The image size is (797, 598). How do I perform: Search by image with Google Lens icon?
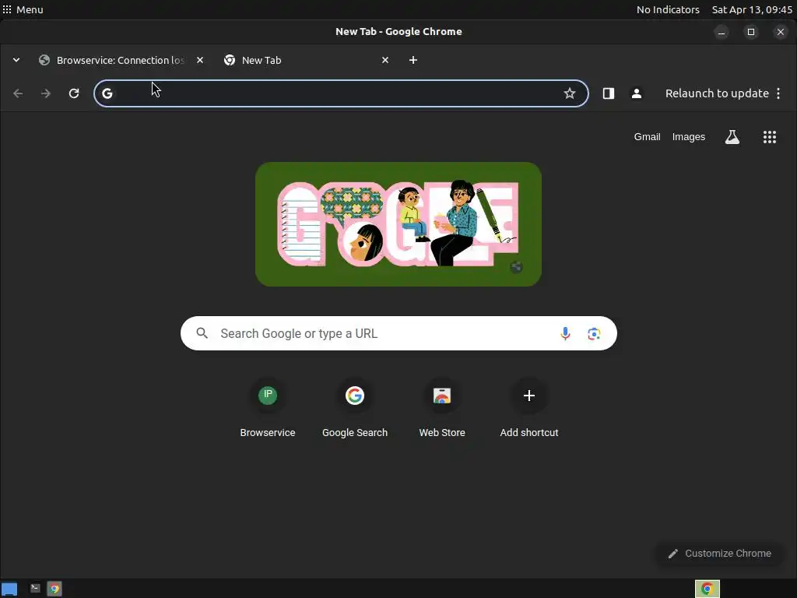[x=594, y=333]
